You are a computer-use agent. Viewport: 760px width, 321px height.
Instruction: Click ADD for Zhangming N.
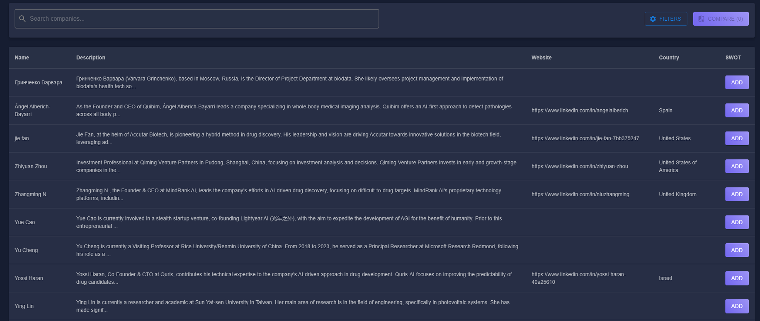coord(736,194)
